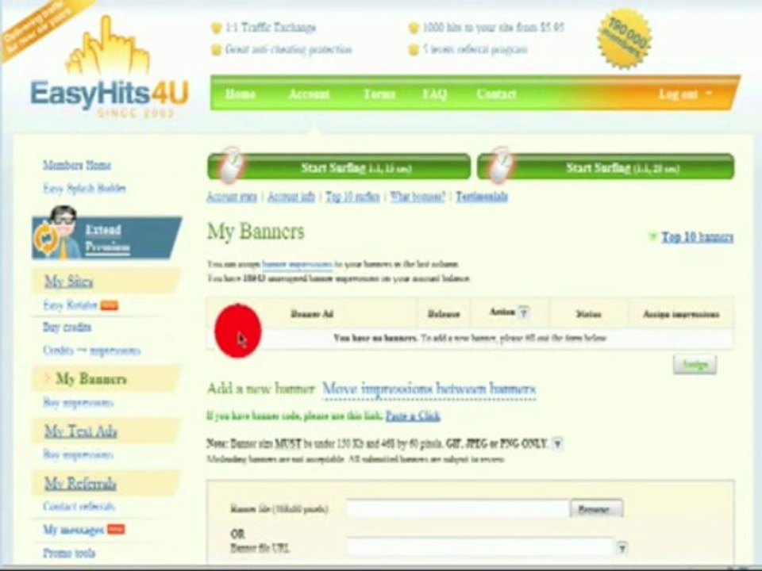Click the Extend Premium banner
Screen dimensions: 762x571
(107, 237)
